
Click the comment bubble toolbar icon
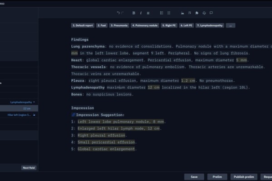click(211, 13)
